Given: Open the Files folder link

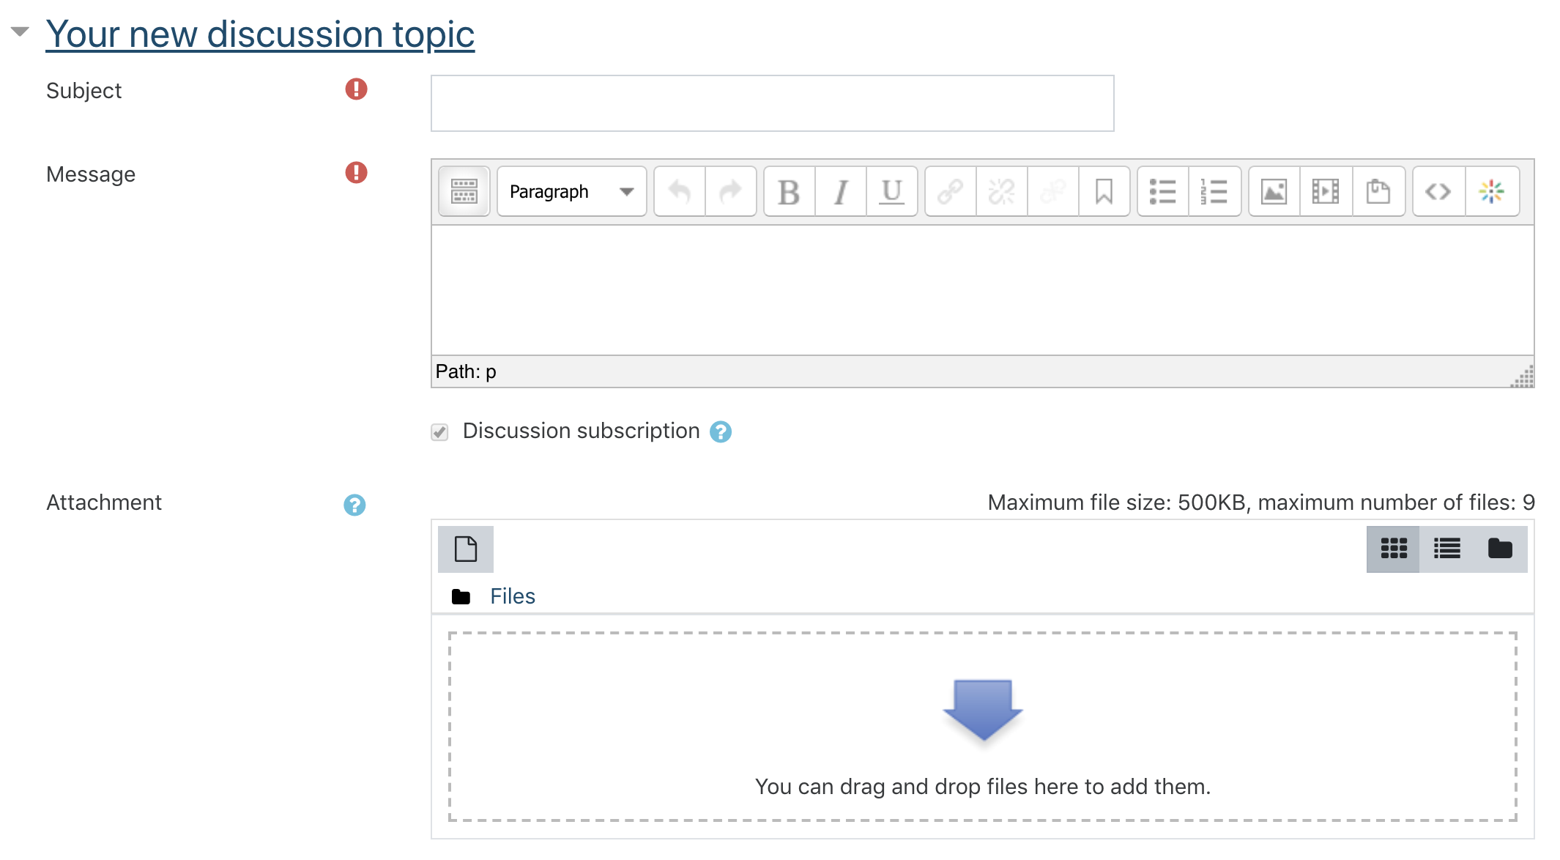Looking at the screenshot, I should coord(513,596).
